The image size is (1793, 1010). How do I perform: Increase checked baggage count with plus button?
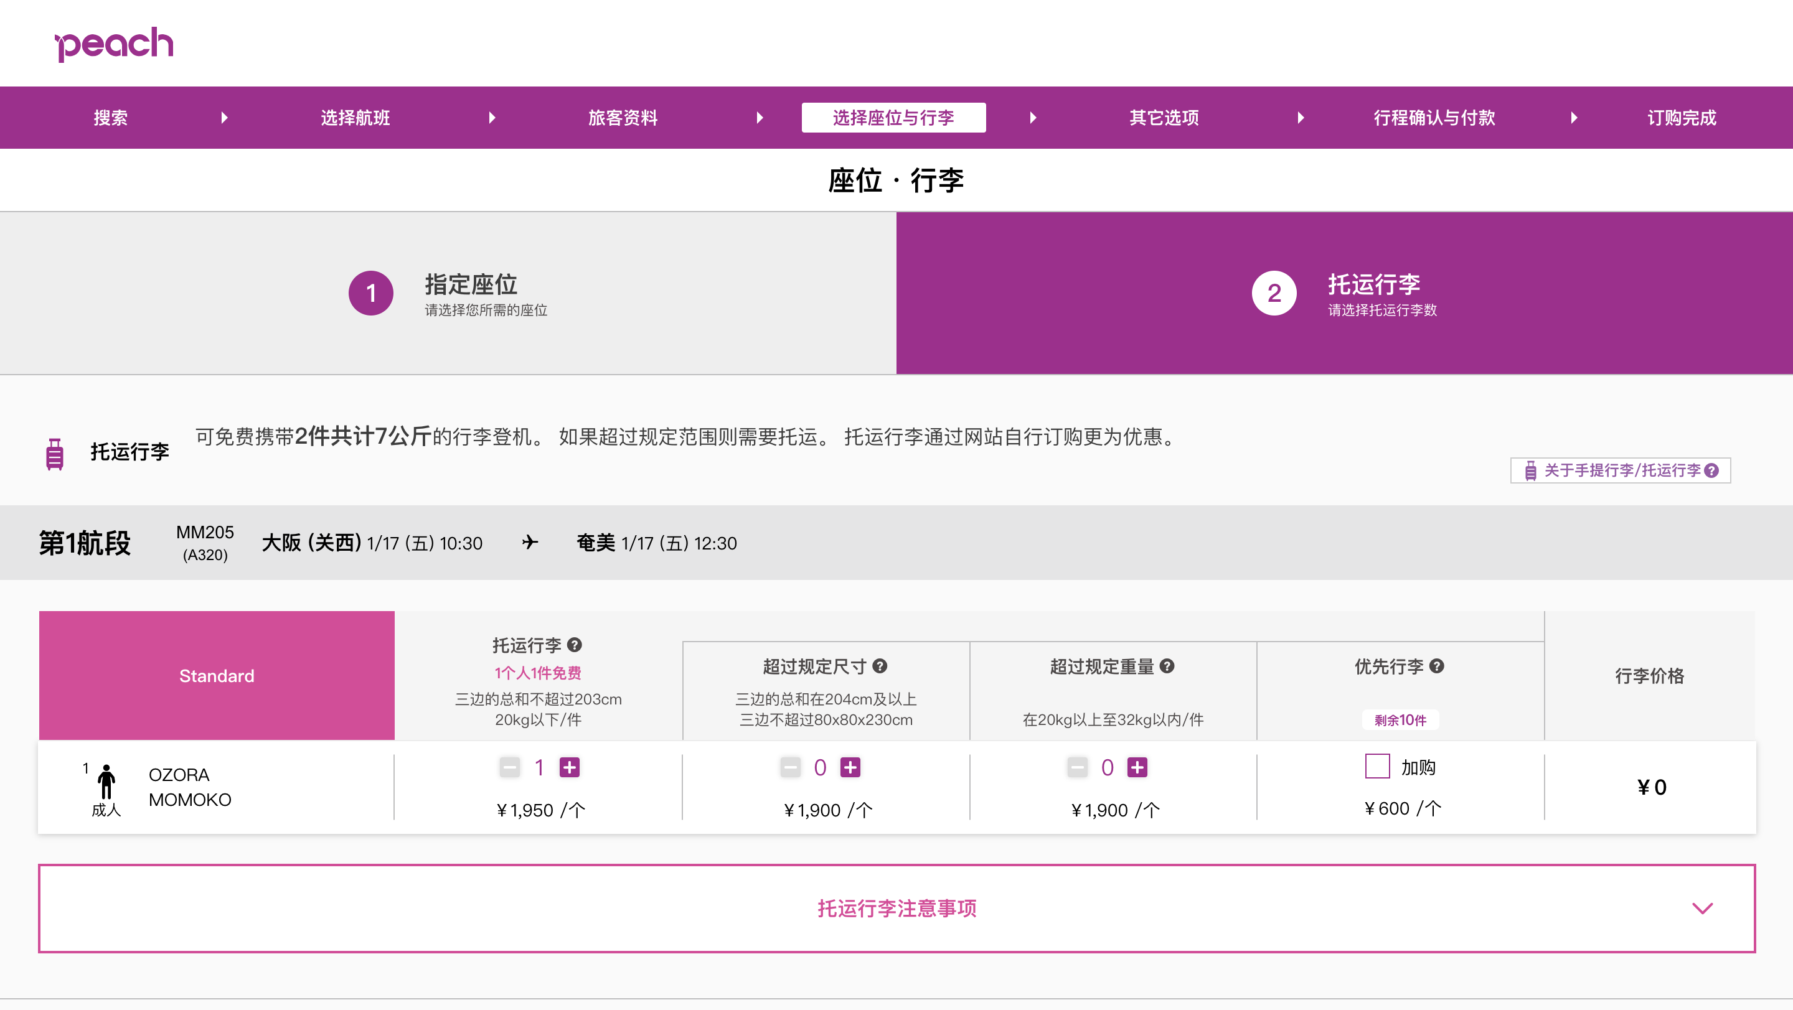570,767
